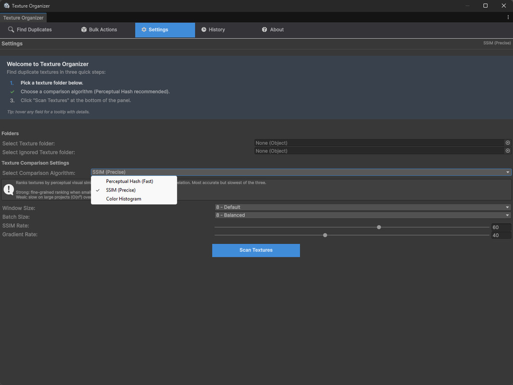
Task: Click "Select Comparison Algorithm:" label
Action: [39, 173]
